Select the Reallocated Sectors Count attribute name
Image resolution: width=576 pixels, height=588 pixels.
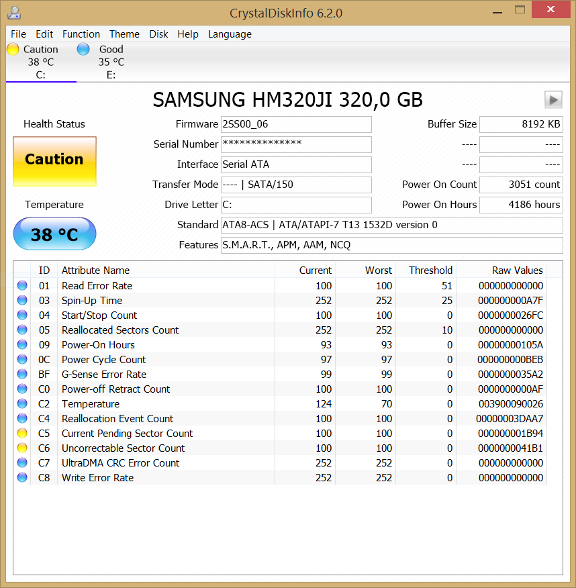[x=120, y=330]
